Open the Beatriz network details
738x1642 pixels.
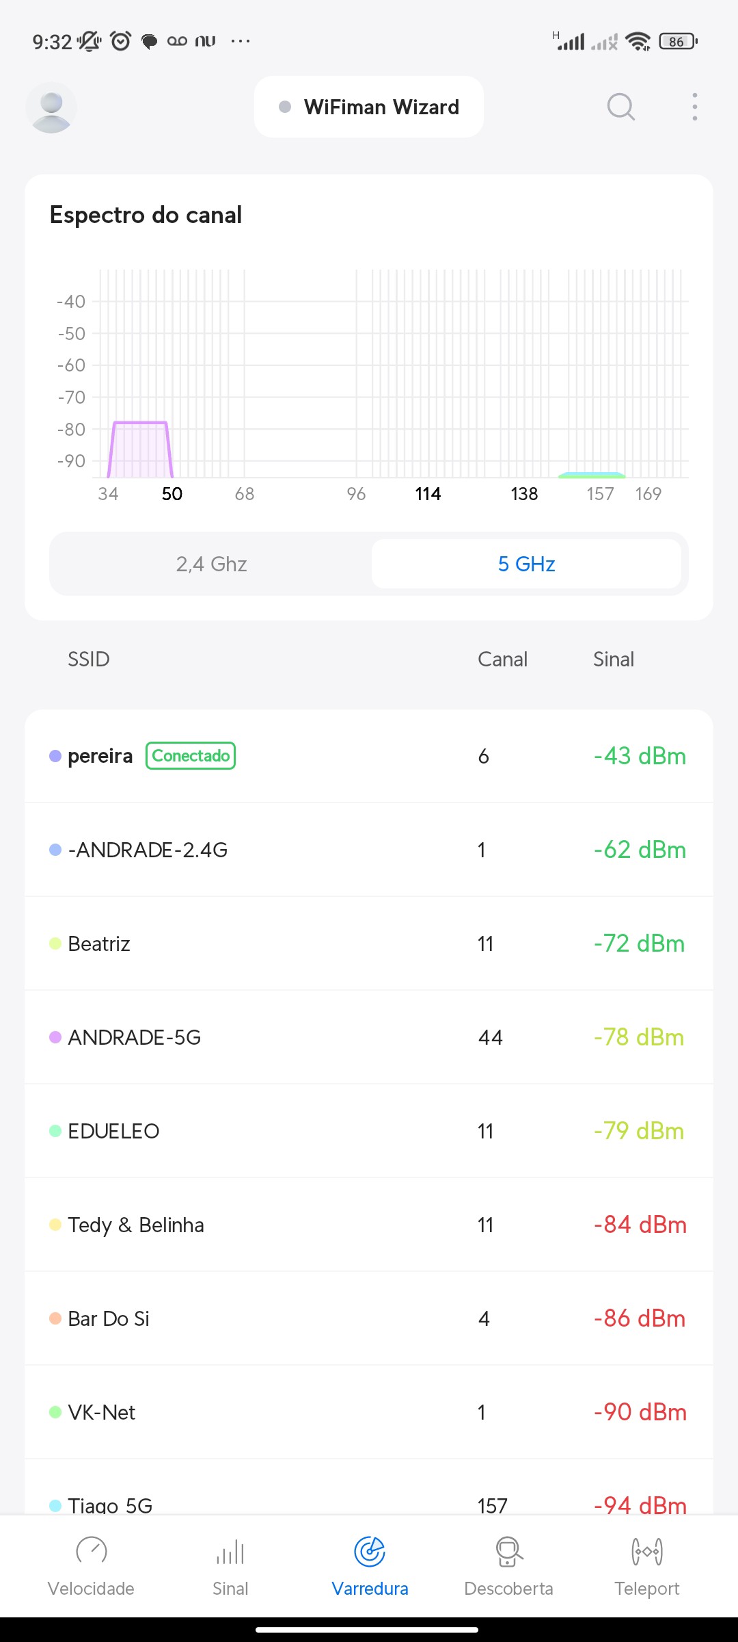point(369,943)
